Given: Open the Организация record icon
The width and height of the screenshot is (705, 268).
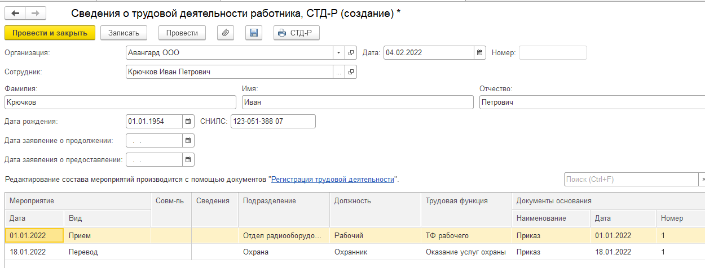Looking at the screenshot, I should tap(351, 53).
